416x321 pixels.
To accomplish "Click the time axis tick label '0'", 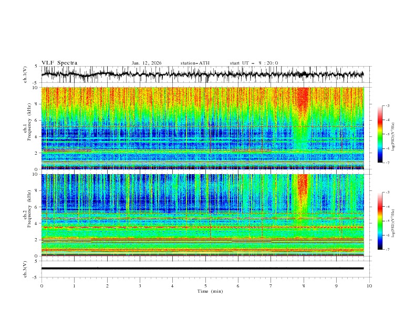I will [x=41, y=286].
